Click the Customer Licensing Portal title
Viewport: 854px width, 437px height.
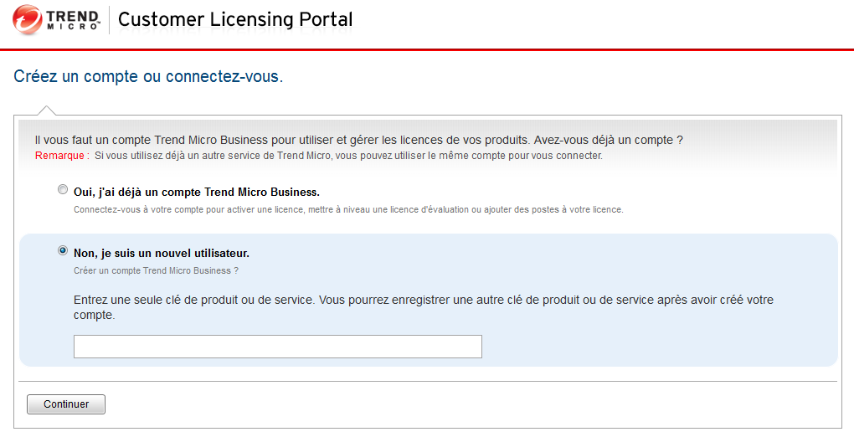(235, 20)
